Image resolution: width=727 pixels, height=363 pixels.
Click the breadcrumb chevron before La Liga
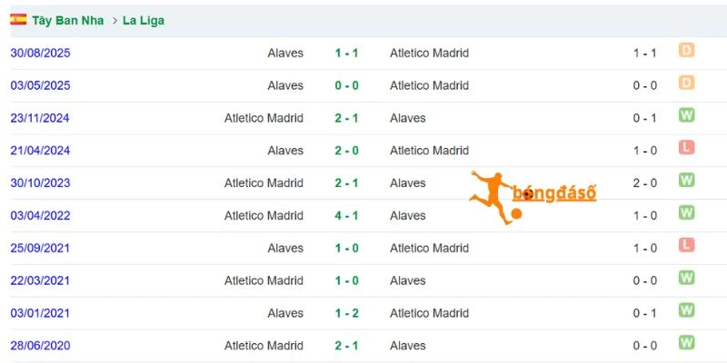coord(115,21)
